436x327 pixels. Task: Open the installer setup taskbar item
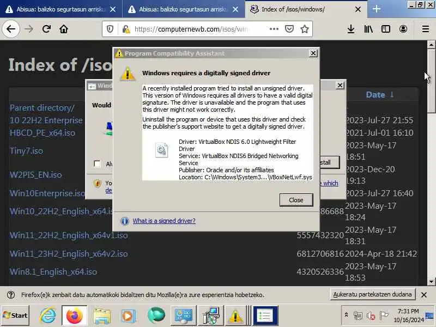[211, 316]
